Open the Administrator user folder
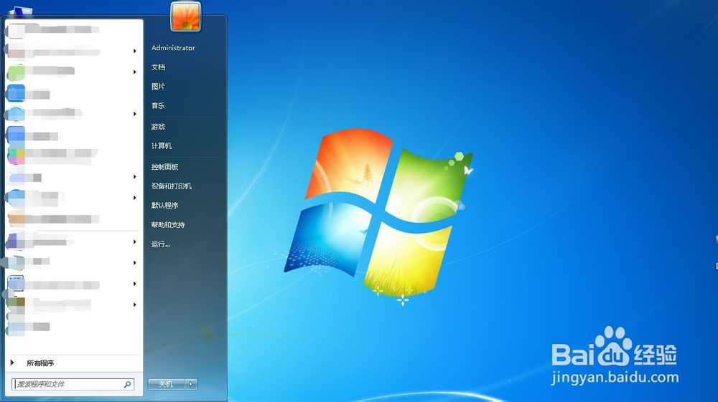Screen dimensions: 718x402 coord(173,47)
